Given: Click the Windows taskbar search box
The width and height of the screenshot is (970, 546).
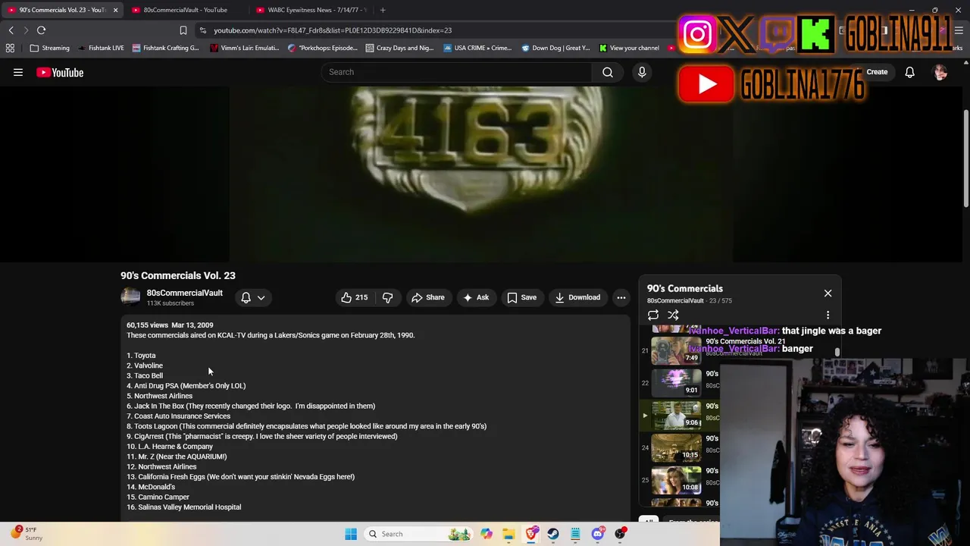Looking at the screenshot, I should [x=417, y=534].
